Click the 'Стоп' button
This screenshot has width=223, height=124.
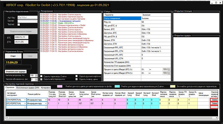[30, 56]
